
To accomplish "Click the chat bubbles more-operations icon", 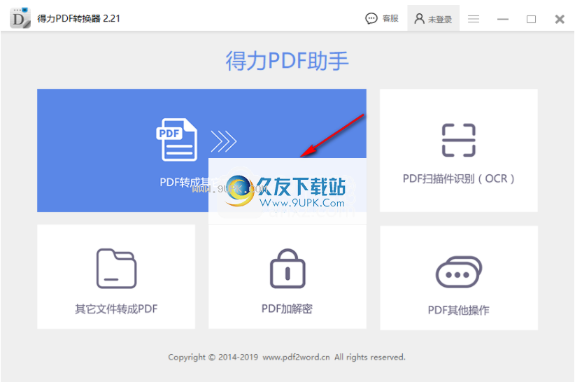I will 459,272.
